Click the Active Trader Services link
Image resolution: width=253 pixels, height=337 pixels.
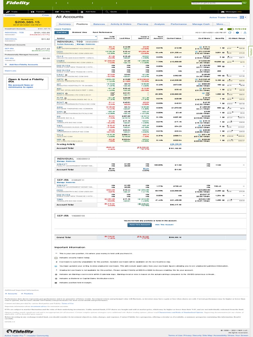pos(223,17)
